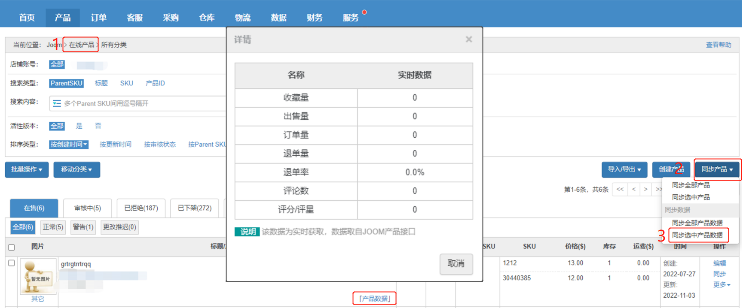
Task: Click the list icon in search box
Action: coord(57,103)
